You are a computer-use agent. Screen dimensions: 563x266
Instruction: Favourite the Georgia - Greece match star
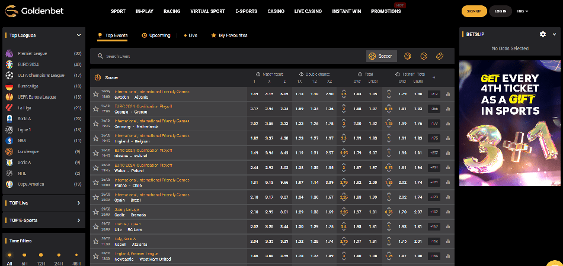95,108
